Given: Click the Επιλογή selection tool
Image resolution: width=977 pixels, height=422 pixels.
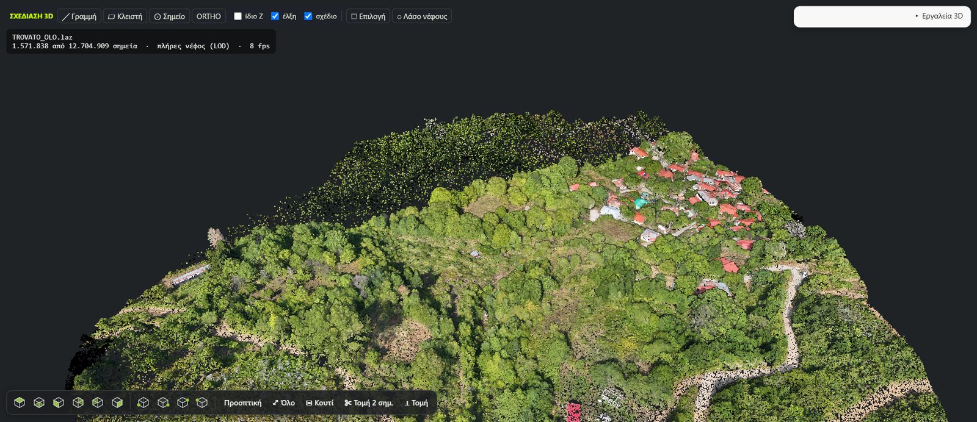Looking at the screenshot, I should pyautogui.click(x=368, y=16).
